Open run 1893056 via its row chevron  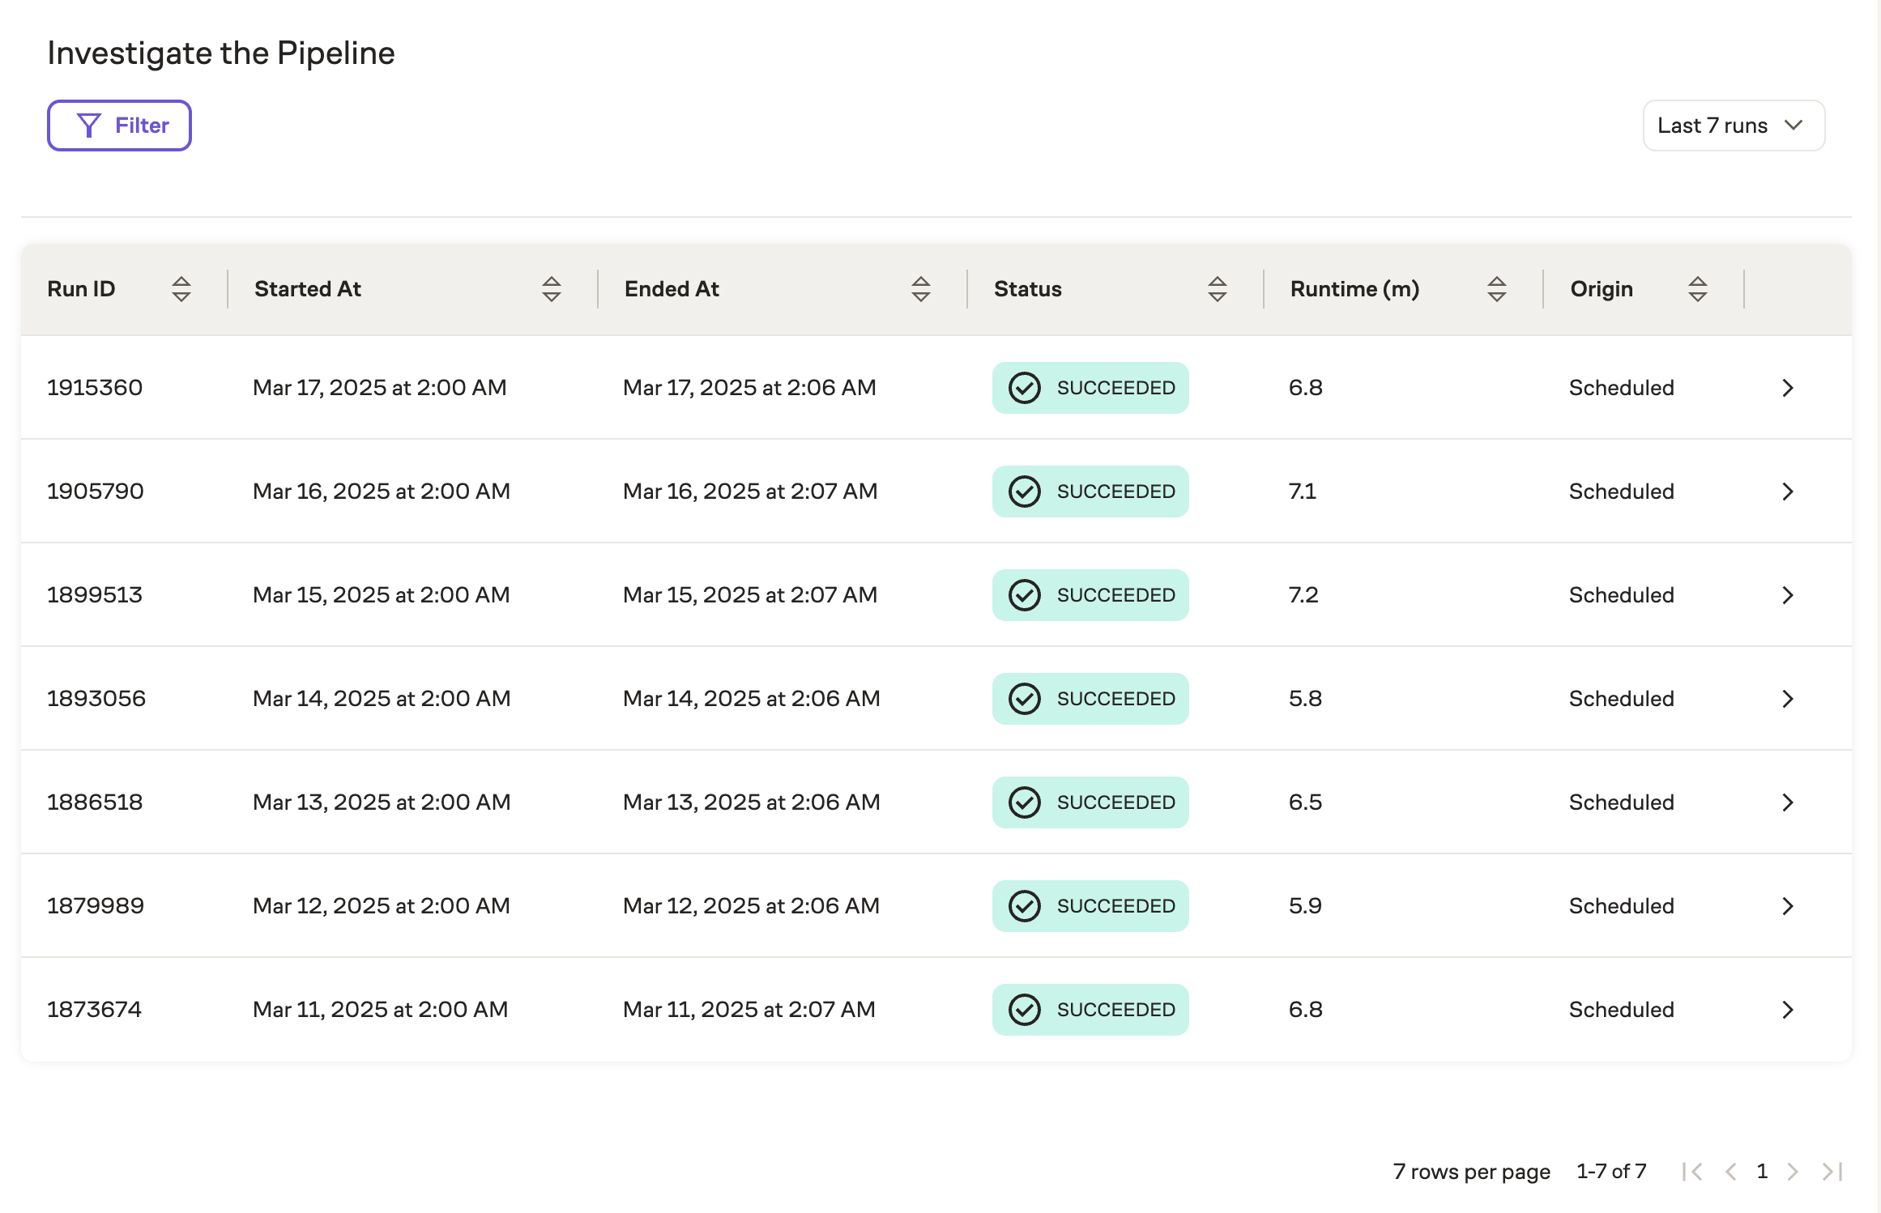[1788, 698]
